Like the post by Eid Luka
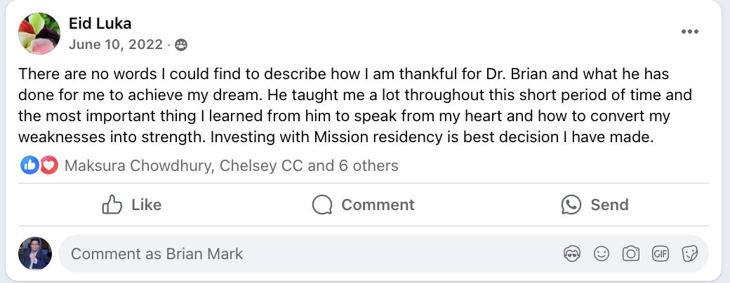The width and height of the screenshot is (730, 283). (x=132, y=205)
